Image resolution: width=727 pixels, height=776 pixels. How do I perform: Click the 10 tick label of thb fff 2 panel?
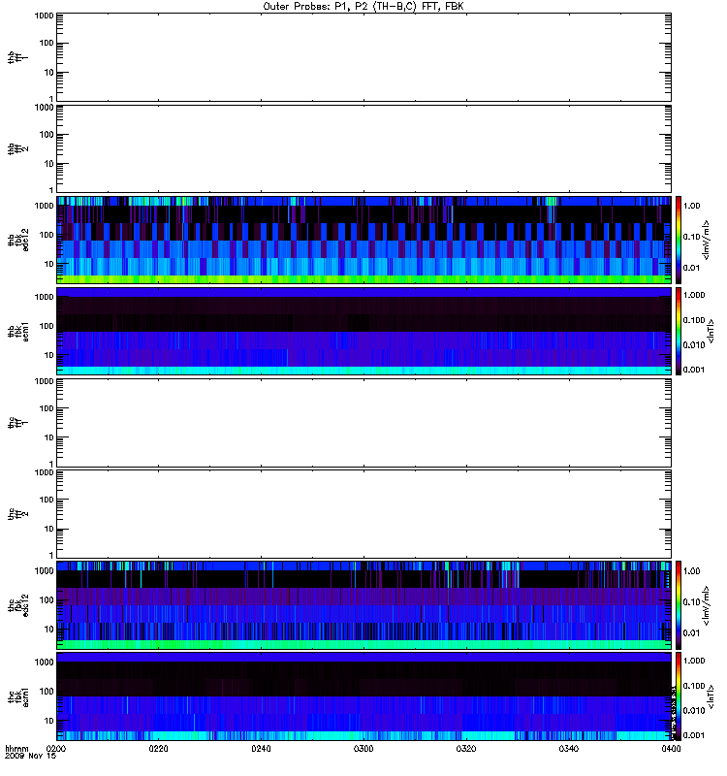[49, 164]
